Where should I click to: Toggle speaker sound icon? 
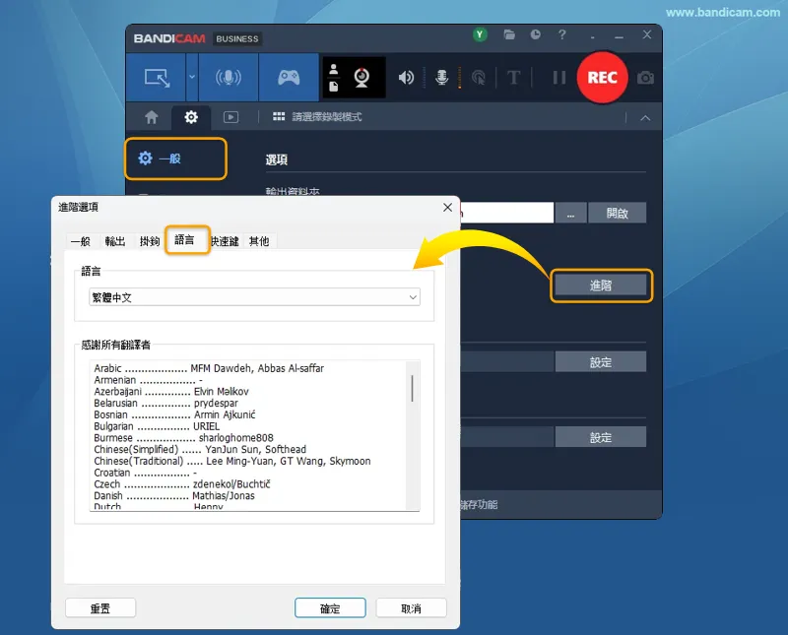click(x=406, y=78)
